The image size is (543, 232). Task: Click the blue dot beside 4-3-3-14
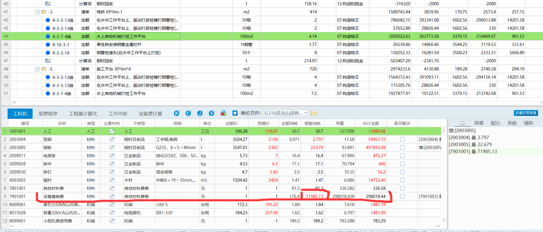coord(48,53)
